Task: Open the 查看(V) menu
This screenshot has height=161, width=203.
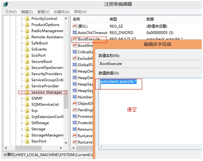Action: pyautogui.click(x=43, y=12)
